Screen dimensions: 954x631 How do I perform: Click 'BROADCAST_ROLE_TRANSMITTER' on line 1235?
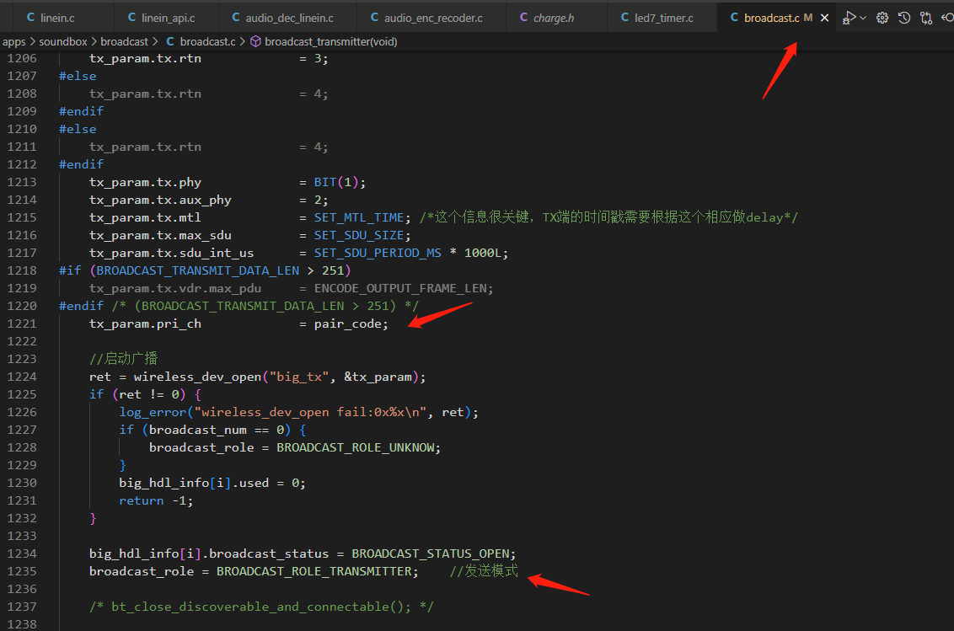pyautogui.click(x=314, y=571)
